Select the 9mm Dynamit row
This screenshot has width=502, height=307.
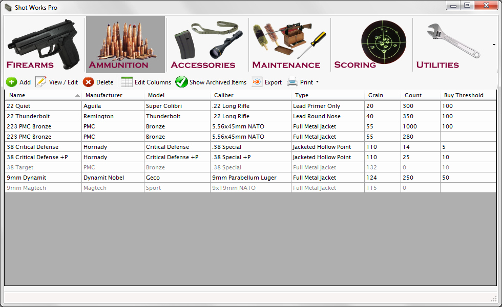pyautogui.click(x=250, y=178)
